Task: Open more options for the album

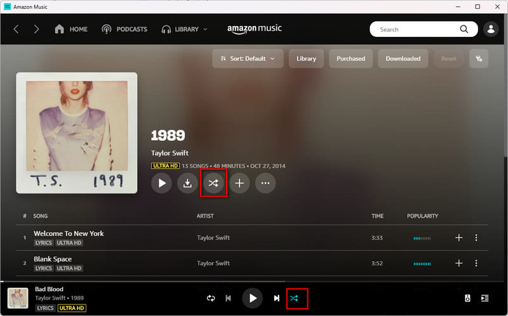Action: (x=265, y=183)
